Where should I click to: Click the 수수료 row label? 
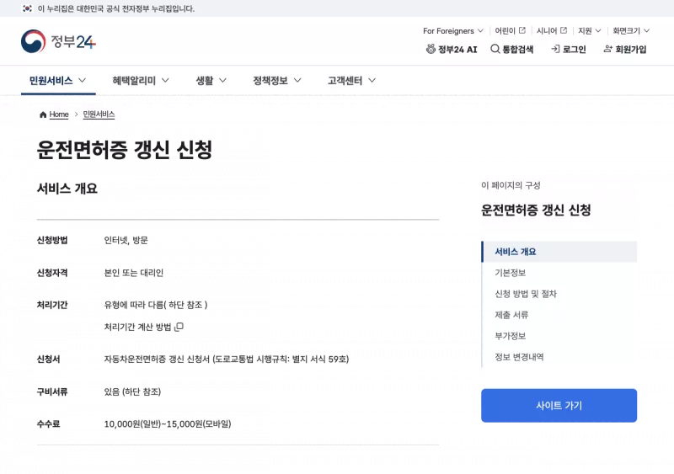[x=49, y=424]
